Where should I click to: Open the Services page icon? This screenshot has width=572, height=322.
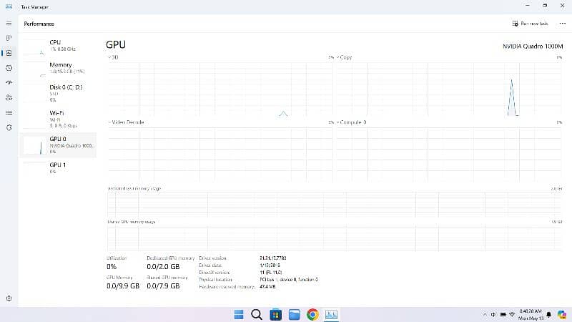pyautogui.click(x=9, y=128)
